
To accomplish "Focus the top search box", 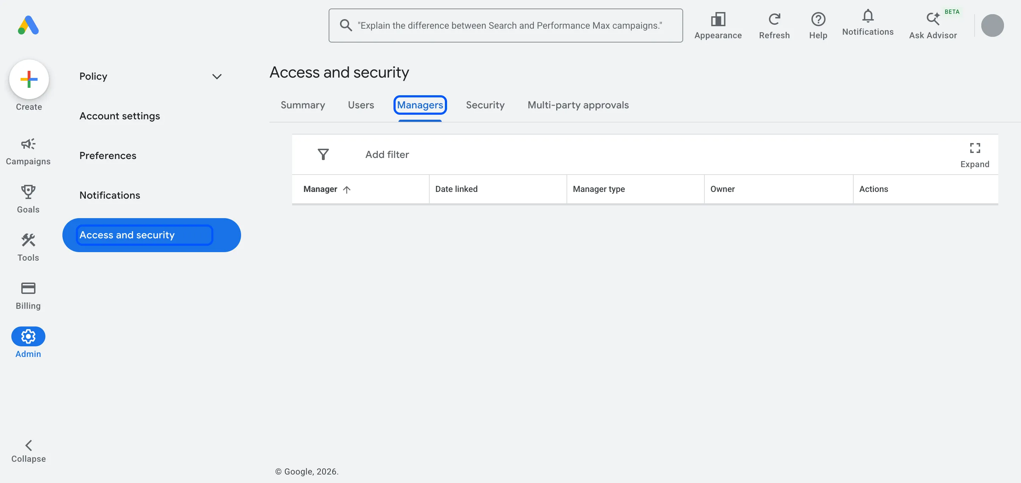I will click(x=505, y=25).
